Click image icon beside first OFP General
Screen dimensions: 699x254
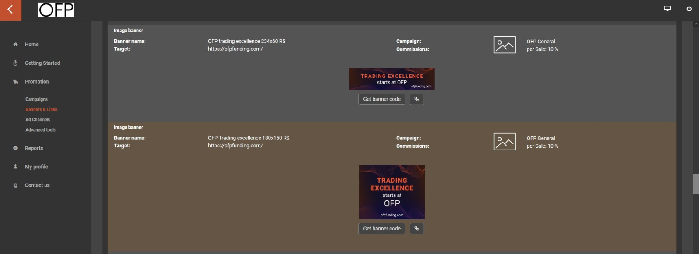[x=504, y=45]
